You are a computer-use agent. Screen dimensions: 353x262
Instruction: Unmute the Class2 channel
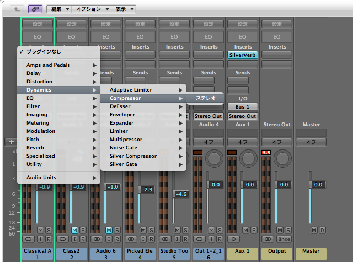point(75,230)
